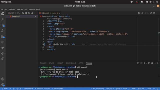Click the body breadcrumb segment
This screenshot has height=90, width=160.
tap(62, 16)
